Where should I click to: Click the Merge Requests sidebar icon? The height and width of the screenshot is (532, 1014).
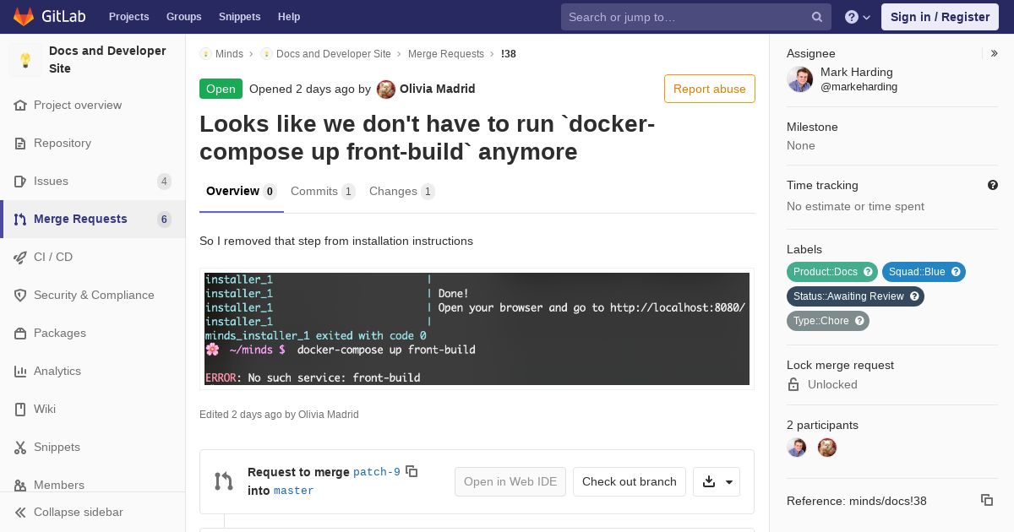pos(20,220)
